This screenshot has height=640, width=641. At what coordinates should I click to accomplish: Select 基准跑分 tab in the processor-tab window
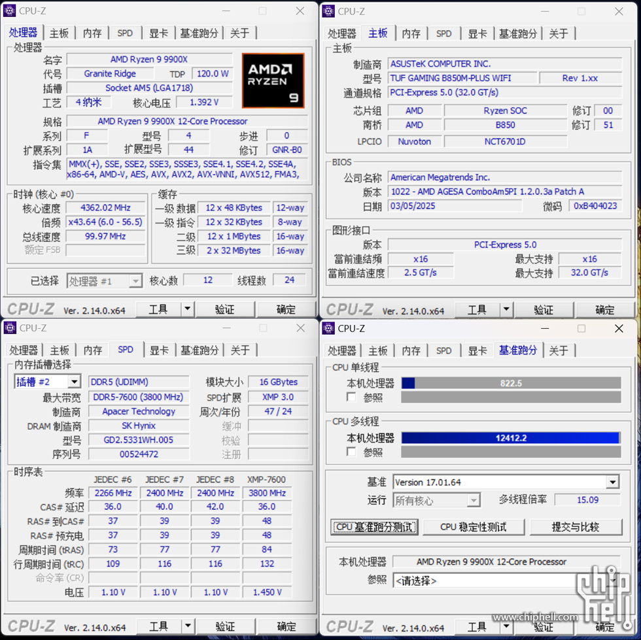(x=199, y=33)
